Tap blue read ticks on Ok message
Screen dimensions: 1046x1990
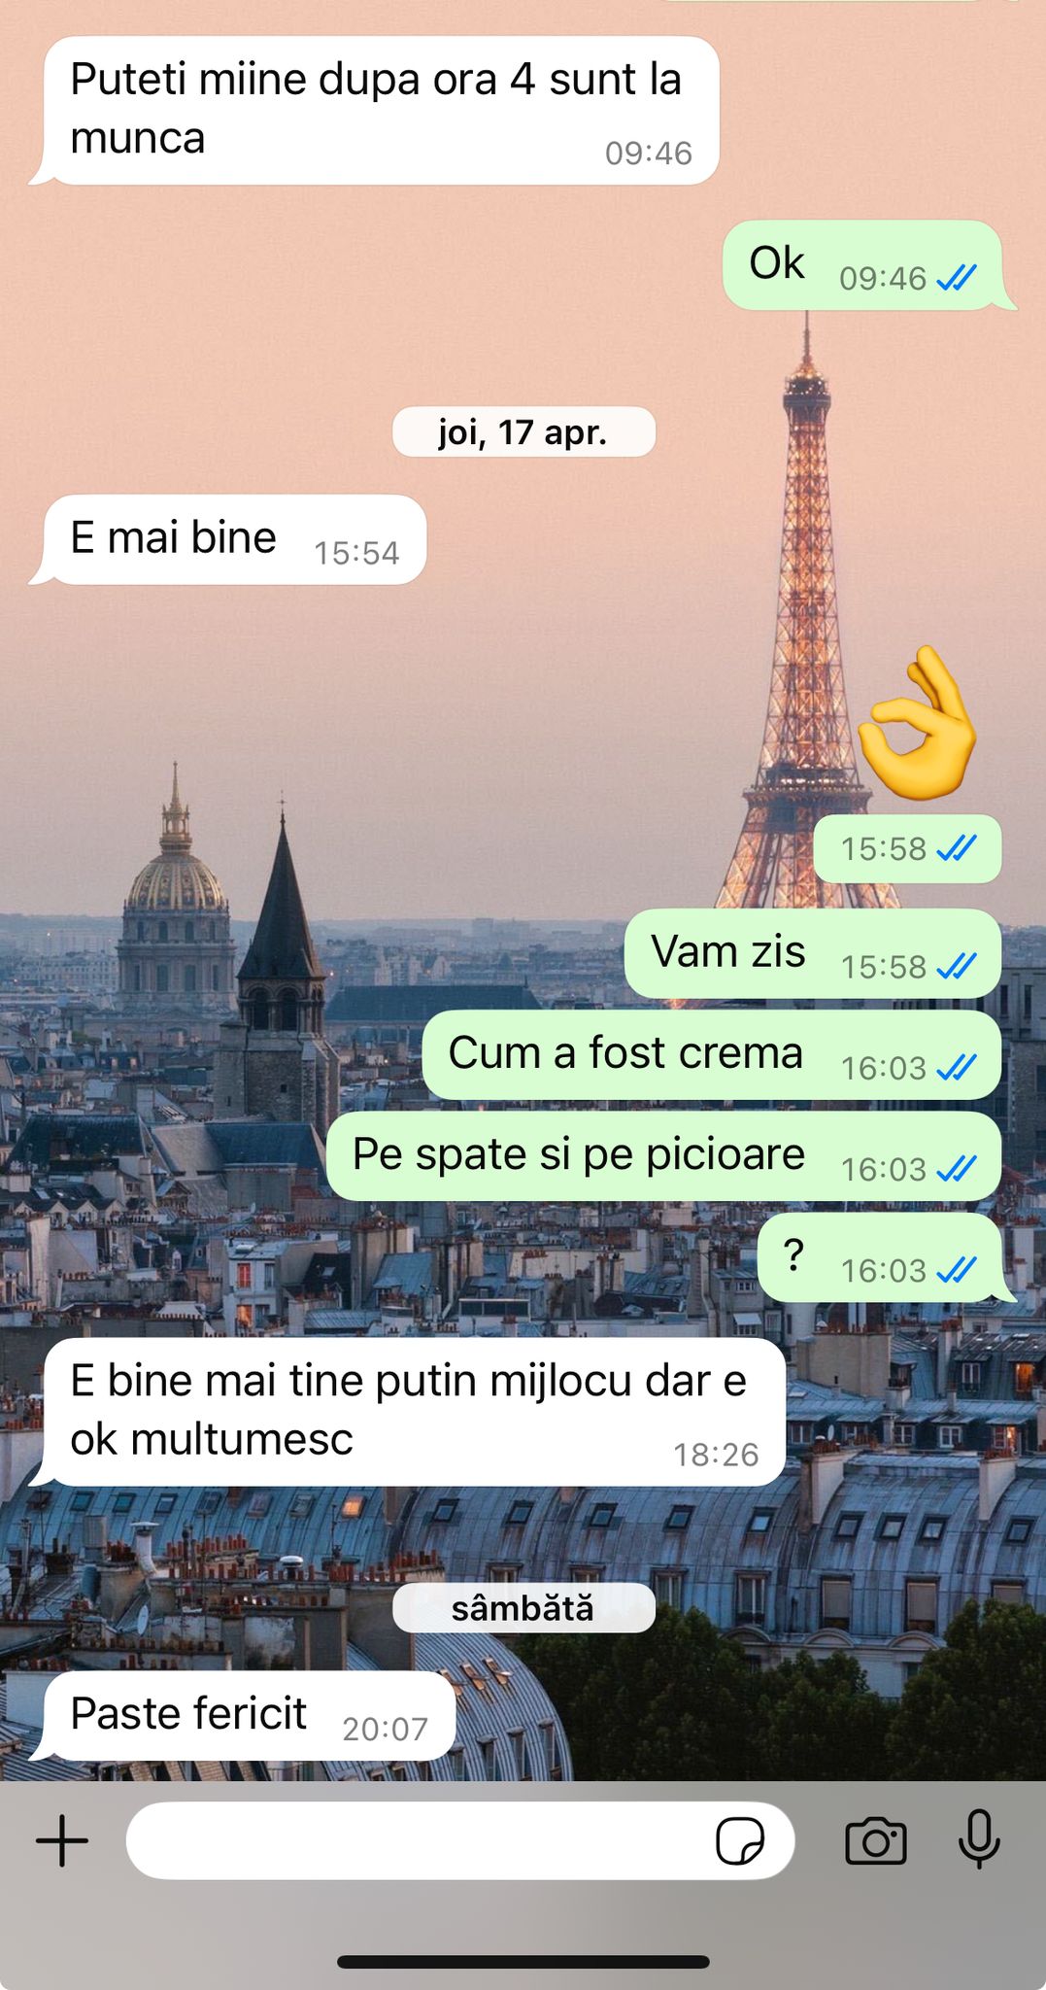[x=957, y=279]
